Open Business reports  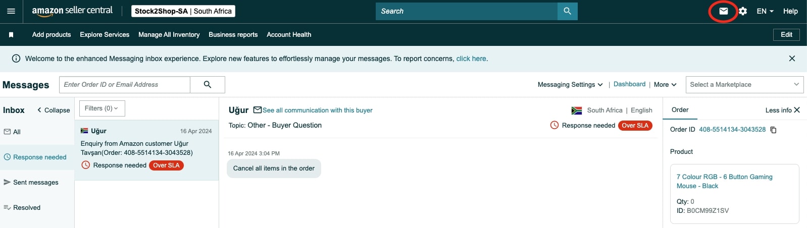point(233,35)
